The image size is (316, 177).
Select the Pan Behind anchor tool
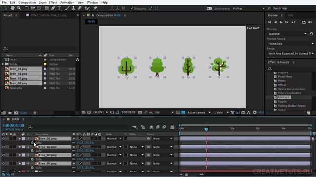(39, 8)
